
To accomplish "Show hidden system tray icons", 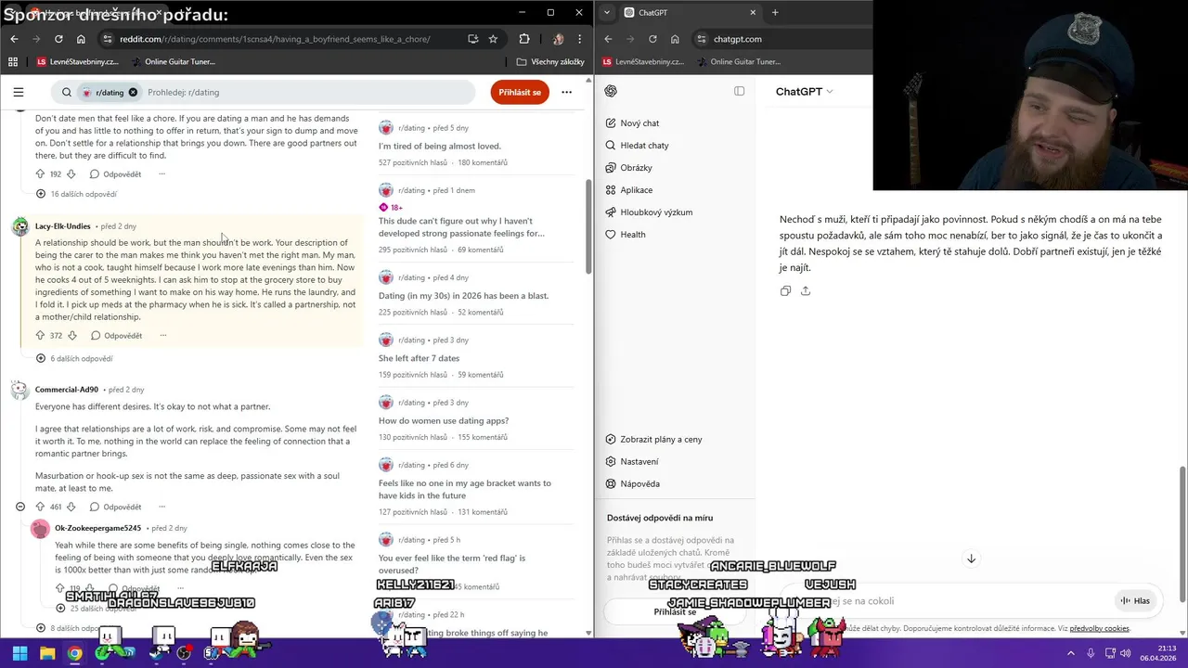I will (1070, 653).
